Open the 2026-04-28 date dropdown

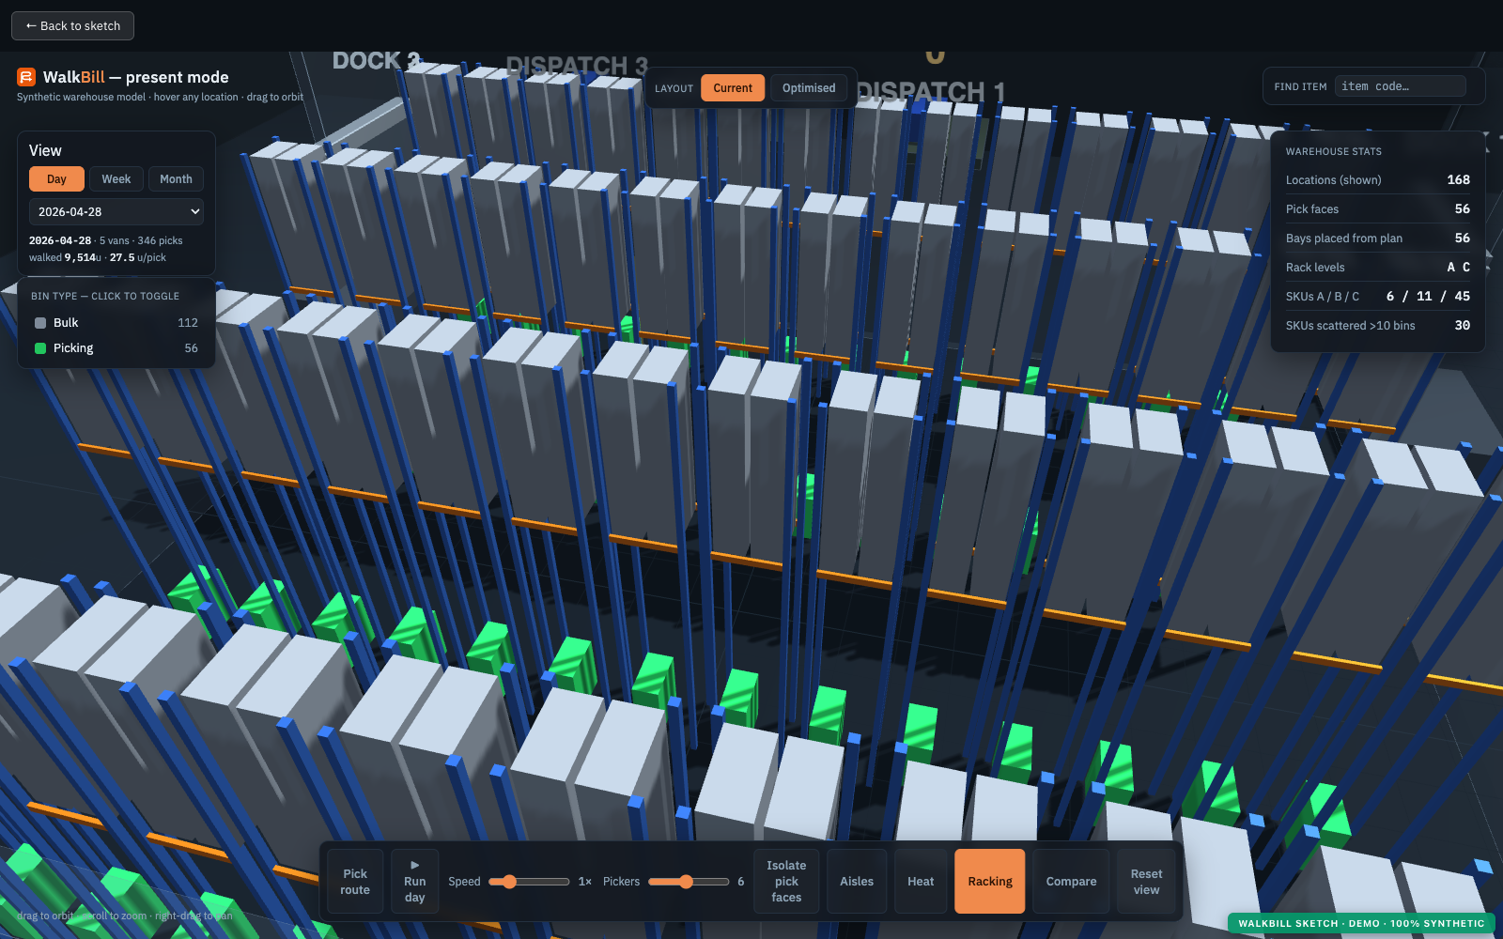click(x=116, y=211)
